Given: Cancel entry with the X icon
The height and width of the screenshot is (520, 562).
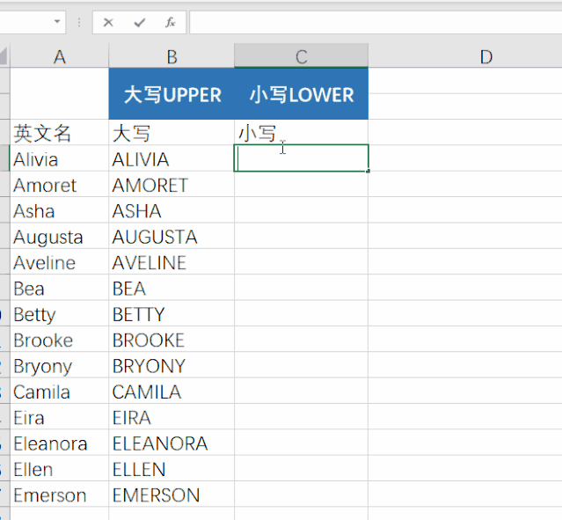Looking at the screenshot, I should click(108, 23).
